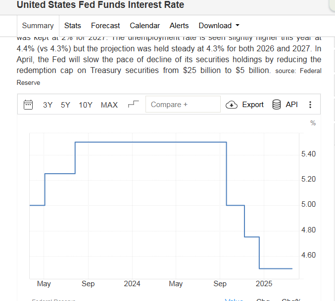
Task: Click the 4.50 rate line in 2025
Action: coord(276,268)
